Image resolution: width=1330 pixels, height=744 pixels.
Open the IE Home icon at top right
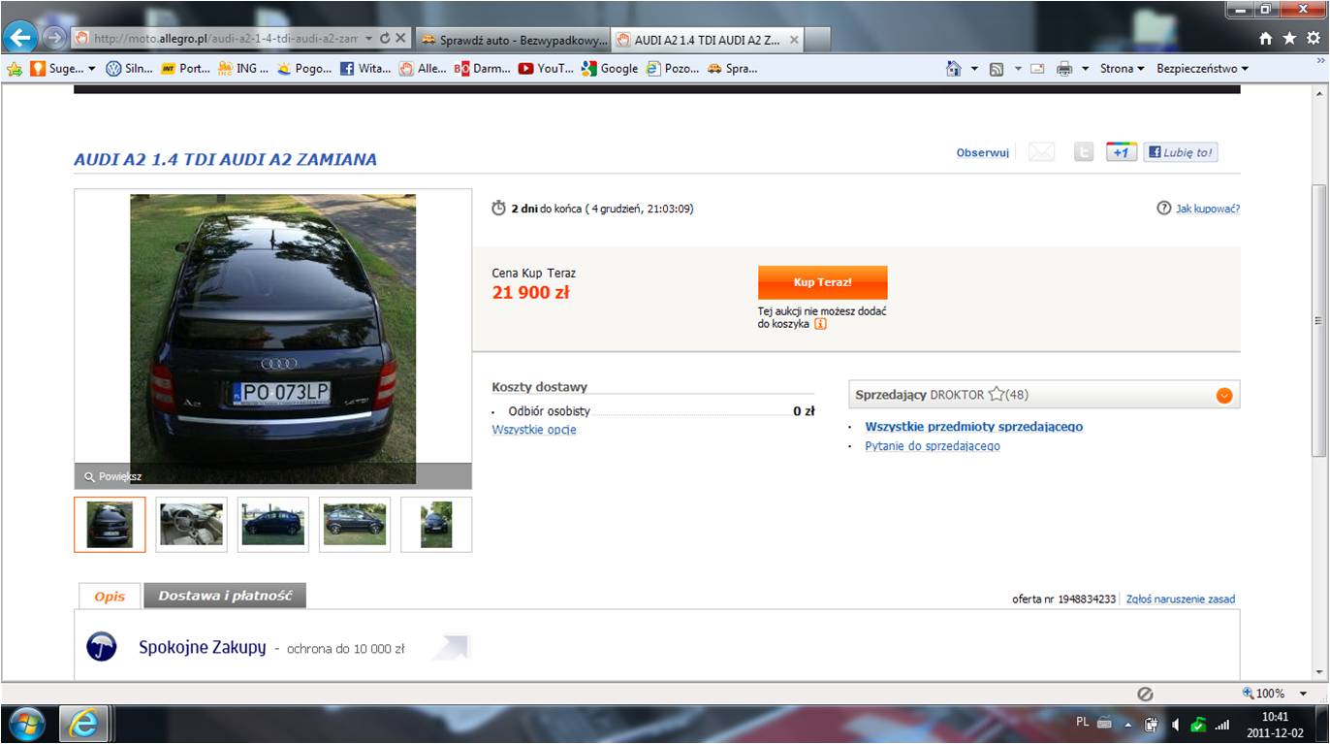(1265, 39)
